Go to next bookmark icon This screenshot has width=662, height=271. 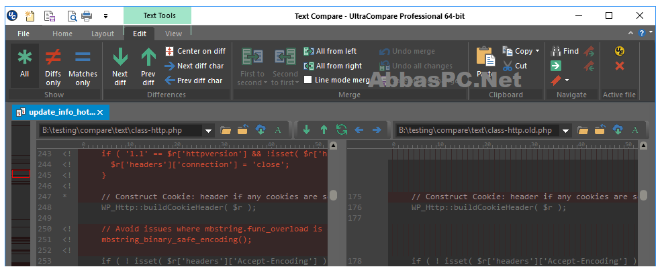click(x=589, y=52)
